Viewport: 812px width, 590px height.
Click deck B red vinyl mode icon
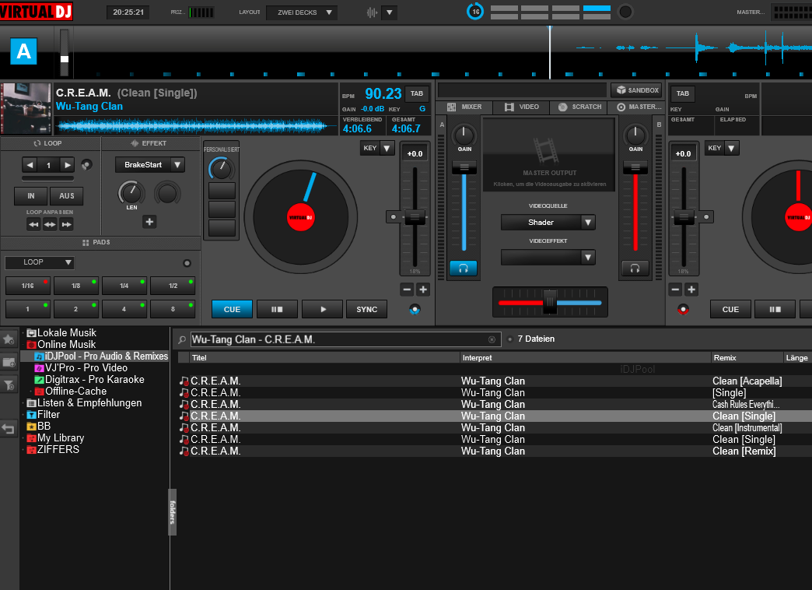(683, 310)
